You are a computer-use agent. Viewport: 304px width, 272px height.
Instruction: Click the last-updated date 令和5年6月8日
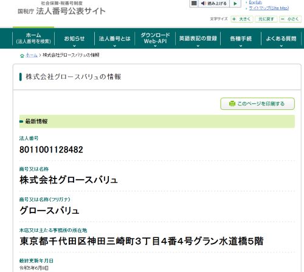pyautogui.click(x=34, y=268)
